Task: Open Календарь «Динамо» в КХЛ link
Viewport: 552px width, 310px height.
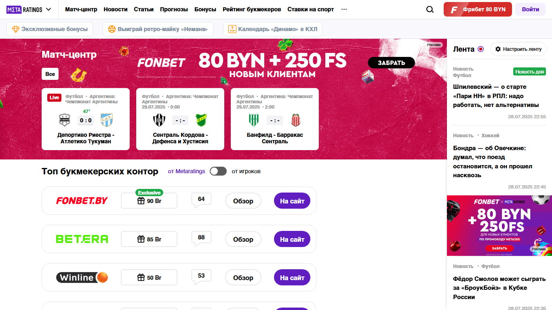Action: [273, 29]
